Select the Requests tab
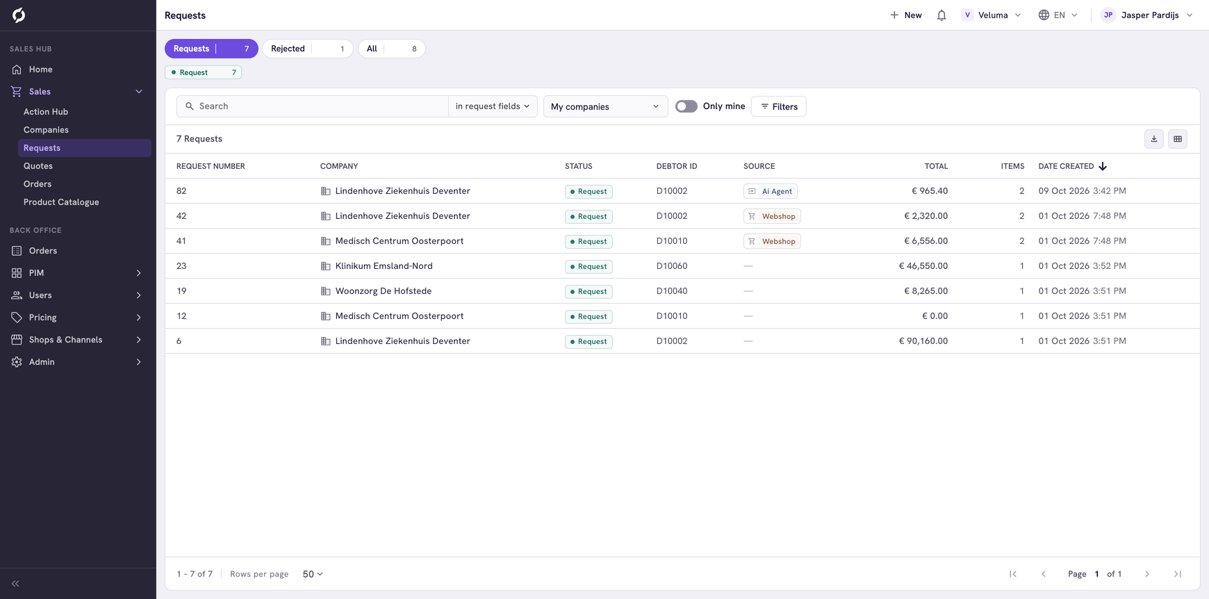 pos(211,49)
